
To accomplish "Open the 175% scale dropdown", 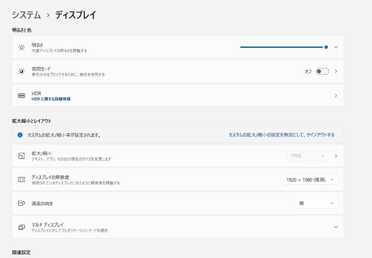I will (x=307, y=156).
